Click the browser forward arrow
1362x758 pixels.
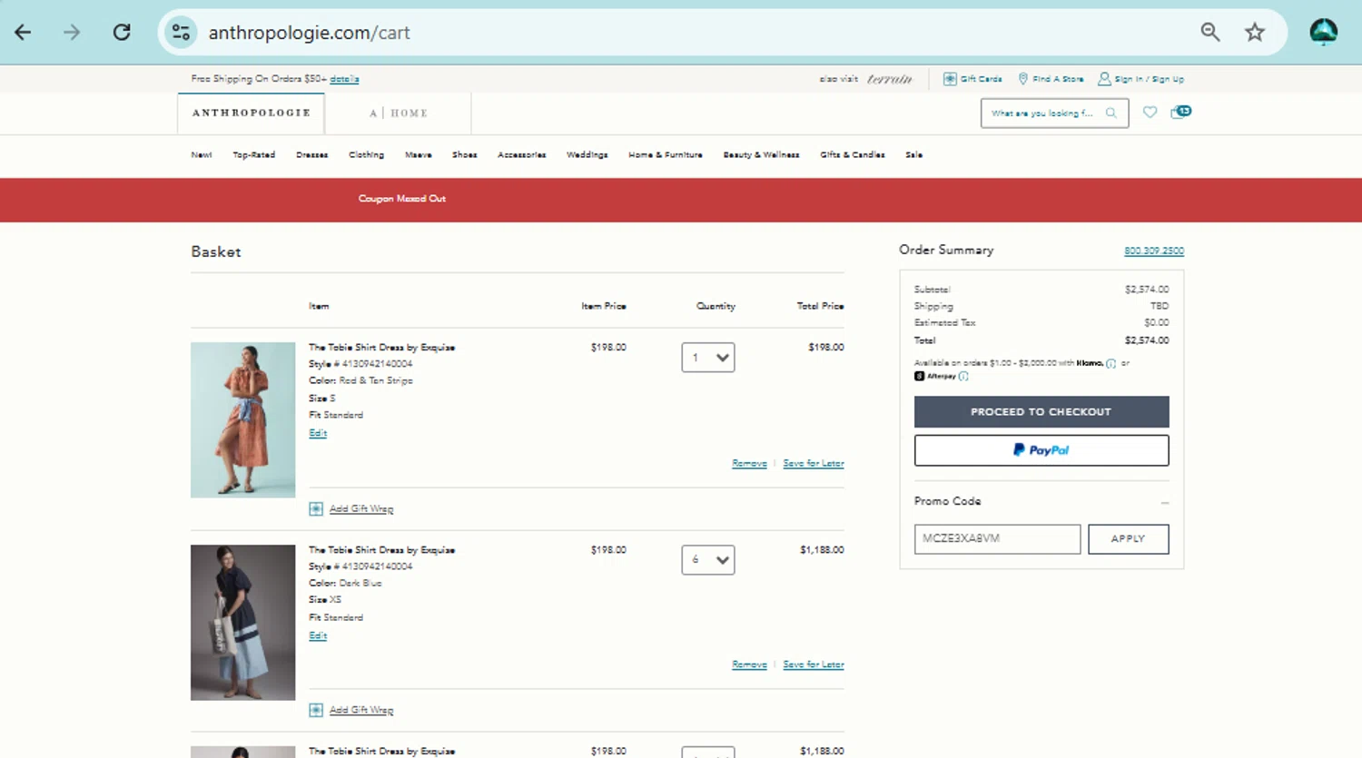click(72, 33)
